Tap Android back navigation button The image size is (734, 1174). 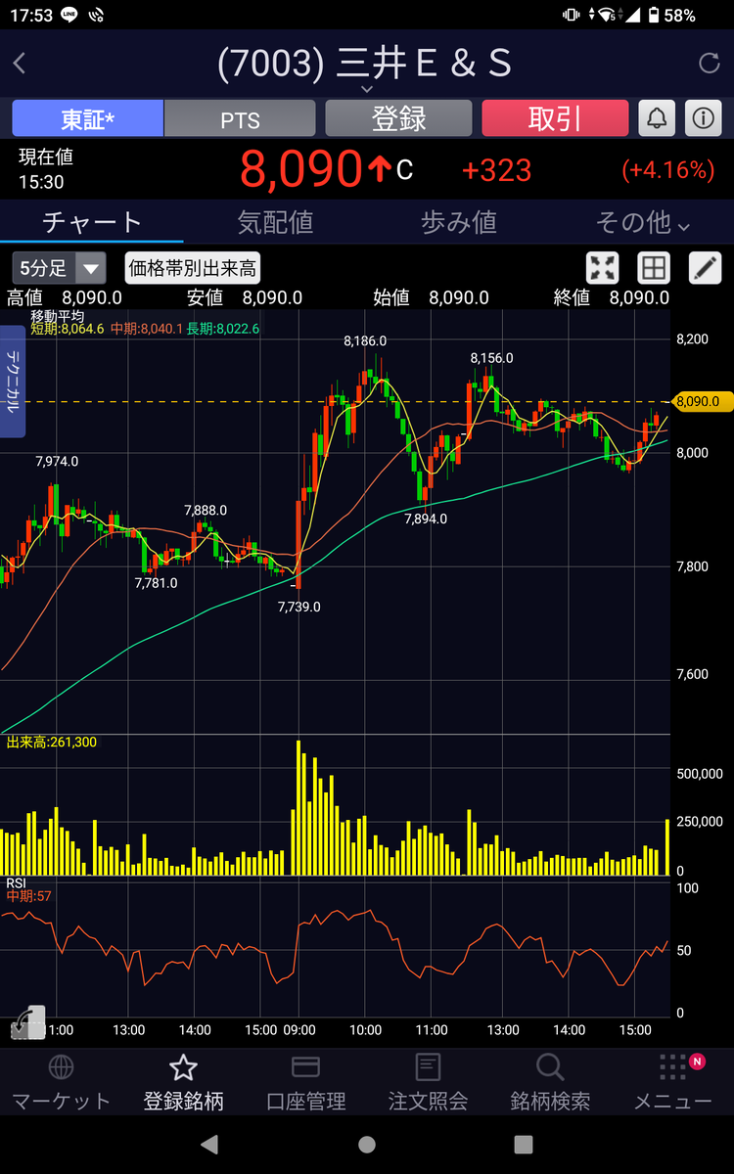pyautogui.click(x=209, y=1144)
